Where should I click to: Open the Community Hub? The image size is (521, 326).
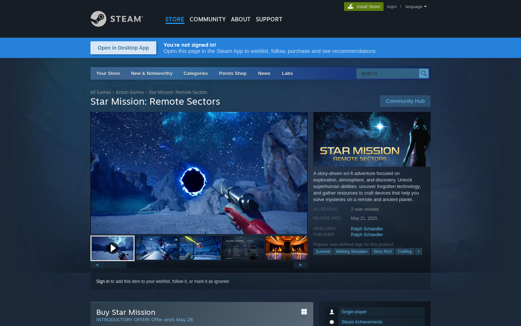[x=405, y=101]
